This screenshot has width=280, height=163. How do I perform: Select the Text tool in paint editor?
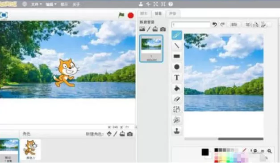click(177, 77)
